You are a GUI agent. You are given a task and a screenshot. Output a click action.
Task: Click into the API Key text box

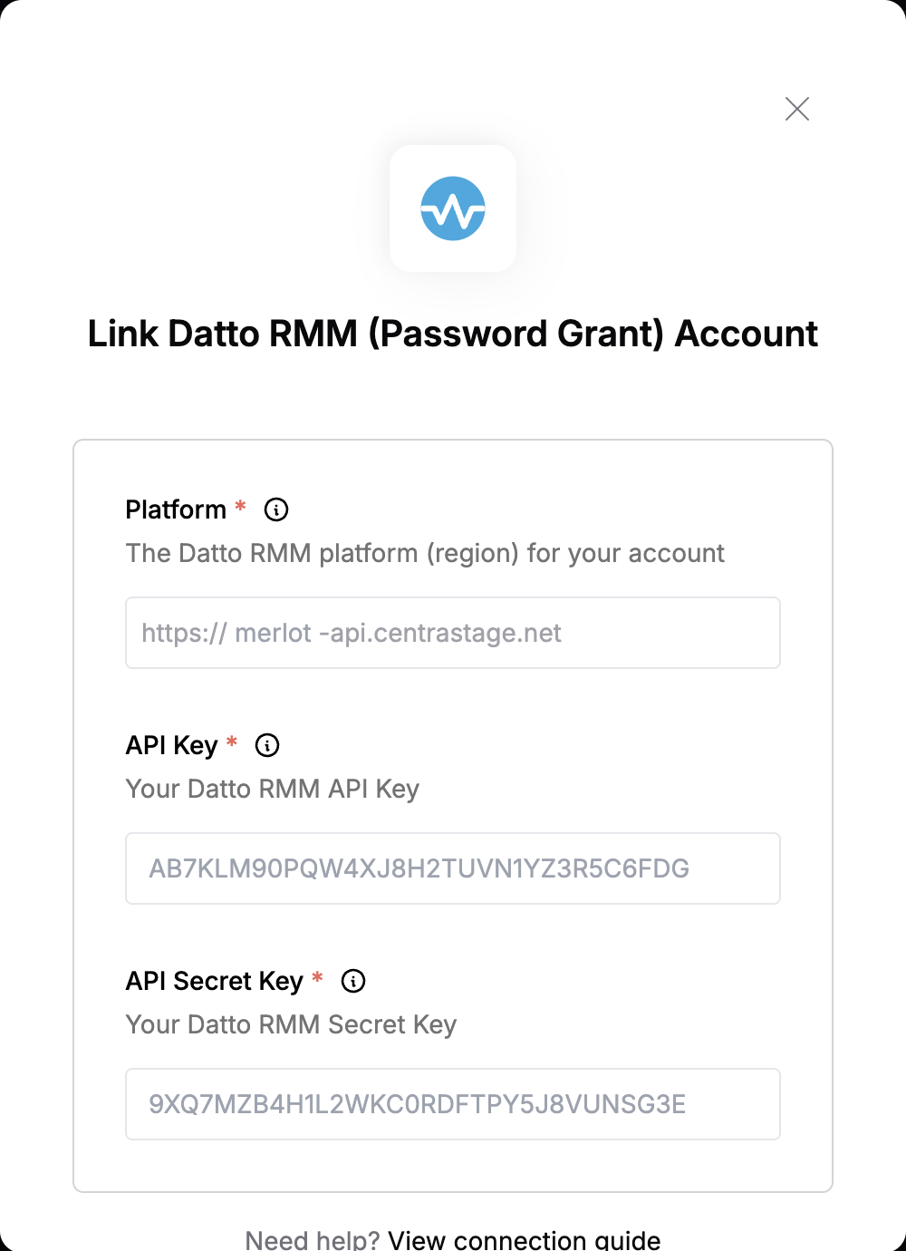click(x=453, y=868)
